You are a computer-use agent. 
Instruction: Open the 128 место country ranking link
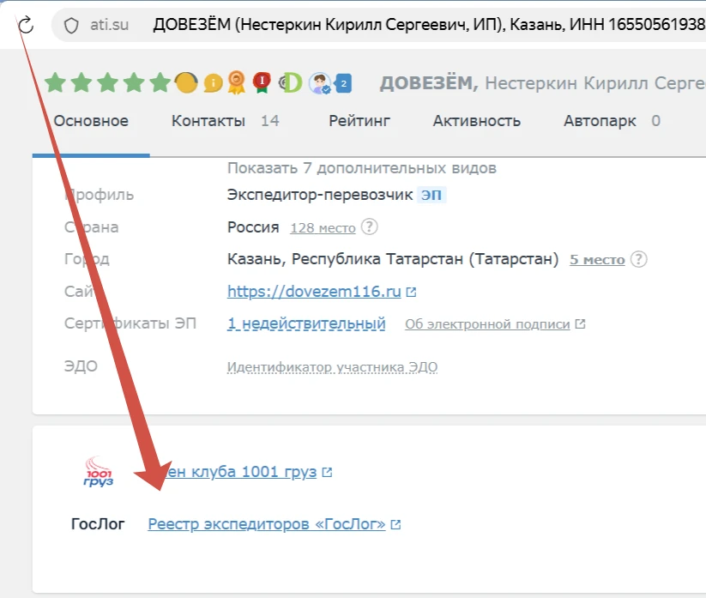coord(323,228)
